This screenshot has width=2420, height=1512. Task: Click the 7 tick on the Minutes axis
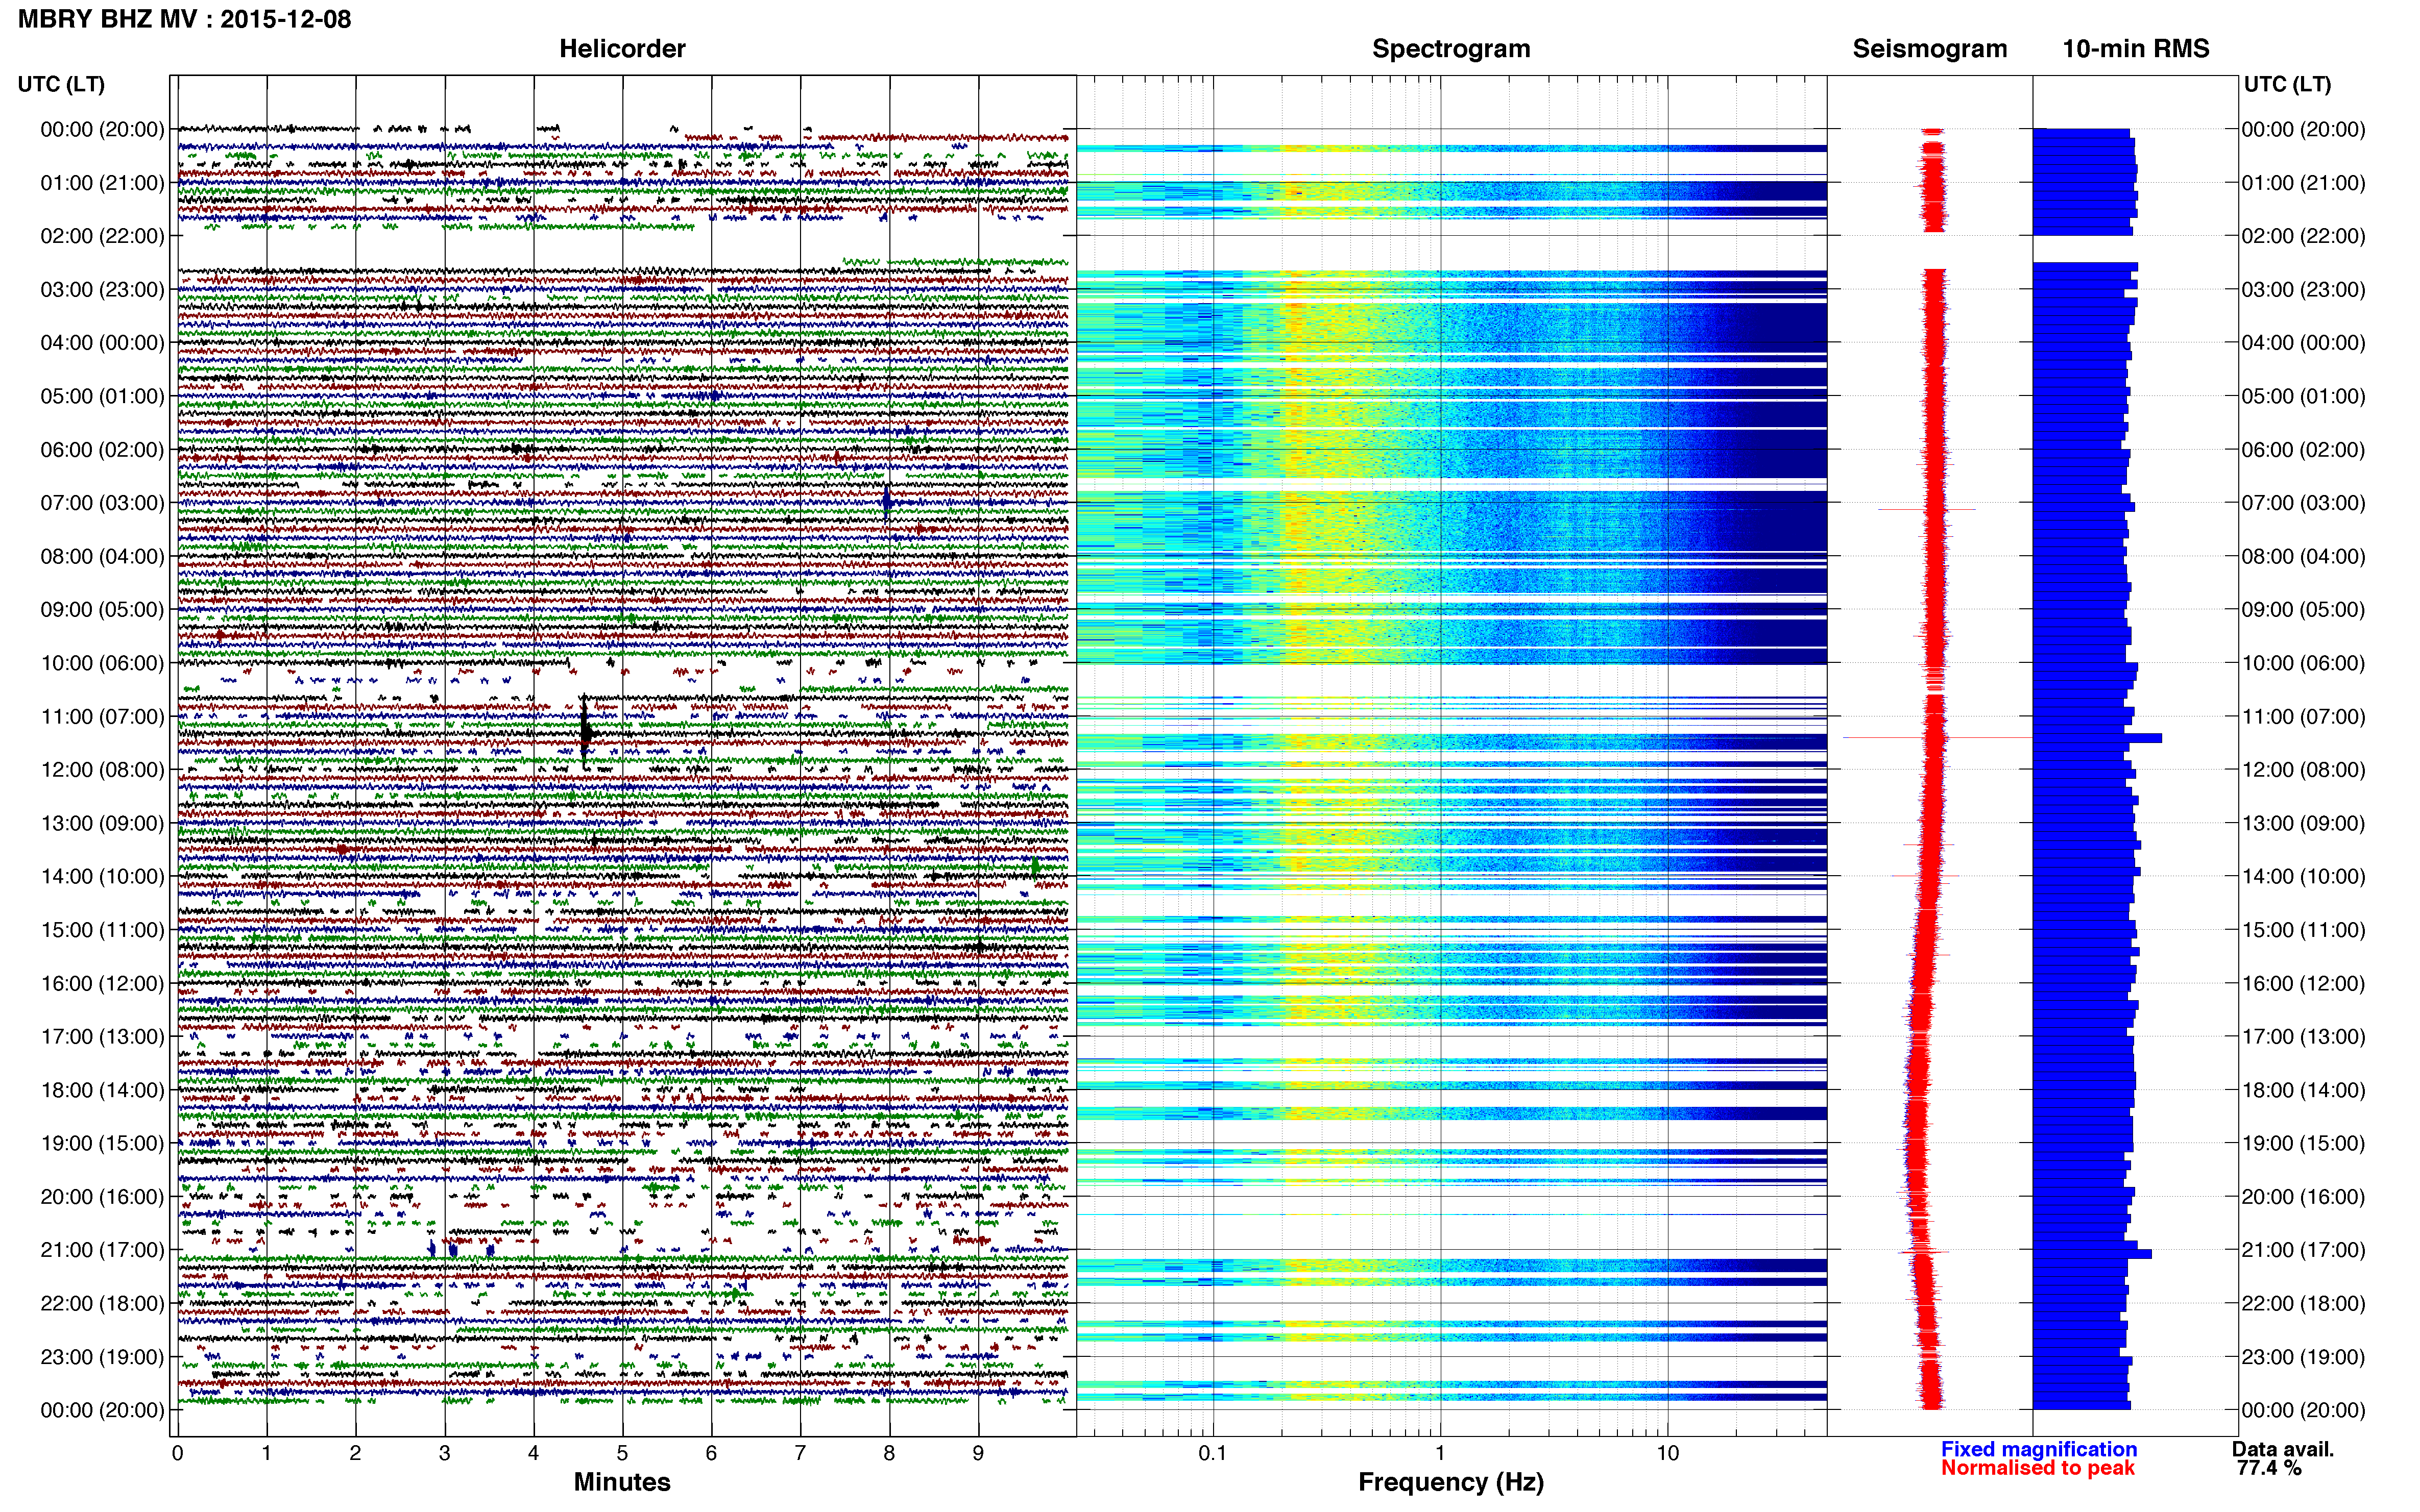(801, 1453)
